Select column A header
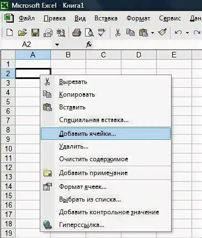Viewport: 202px width, 238px height. pyautogui.click(x=33, y=55)
